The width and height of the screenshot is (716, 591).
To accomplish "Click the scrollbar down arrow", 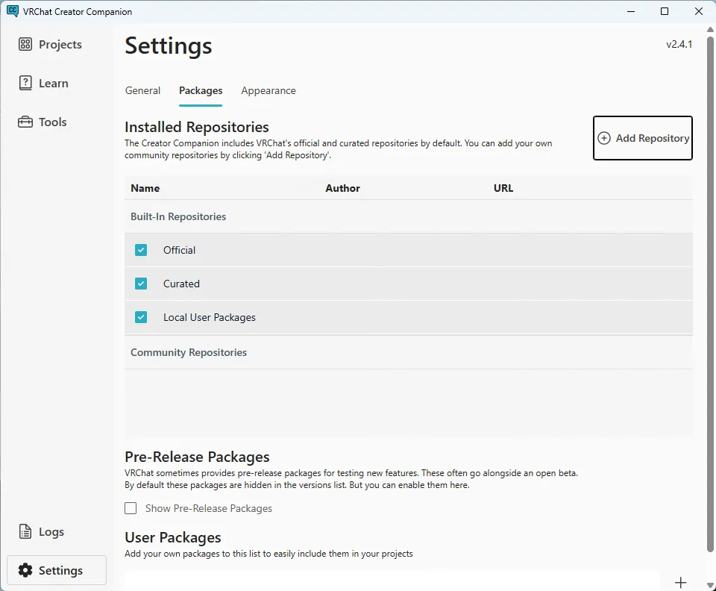I will [x=710, y=586].
